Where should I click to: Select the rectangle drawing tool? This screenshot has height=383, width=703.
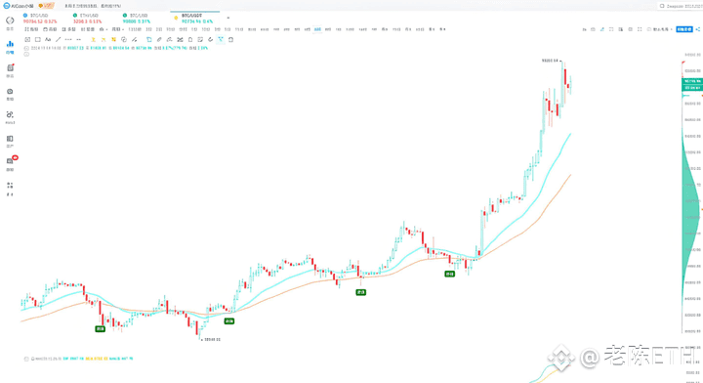pyautogui.click(x=38, y=39)
